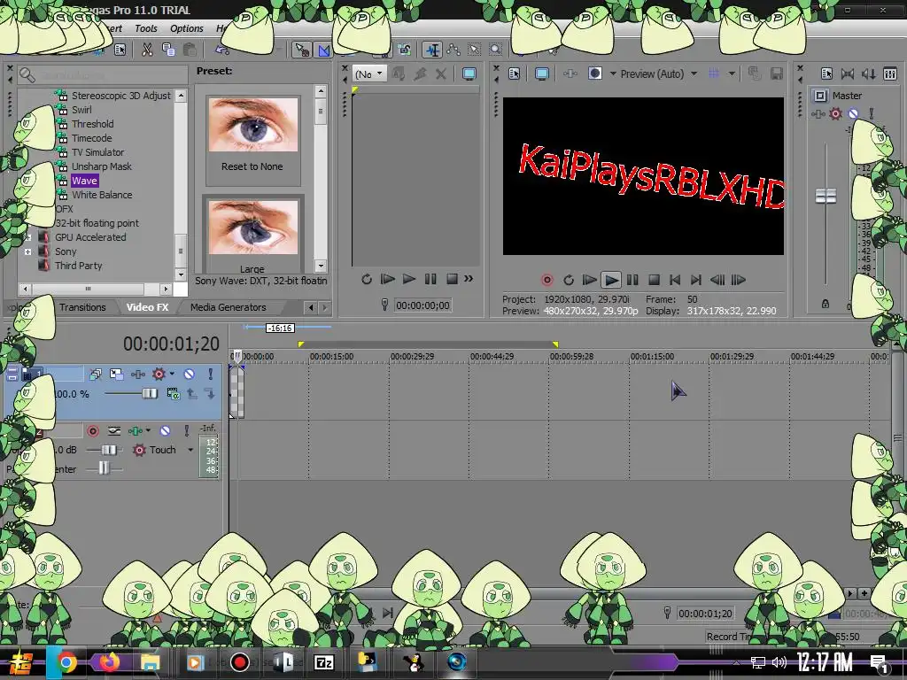
Task: Select the Zoom Edit Tool magnifier
Action: pos(496,50)
